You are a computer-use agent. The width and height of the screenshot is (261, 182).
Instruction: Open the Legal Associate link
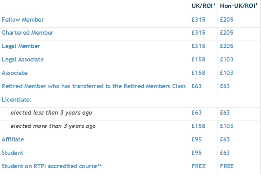coord(23,59)
